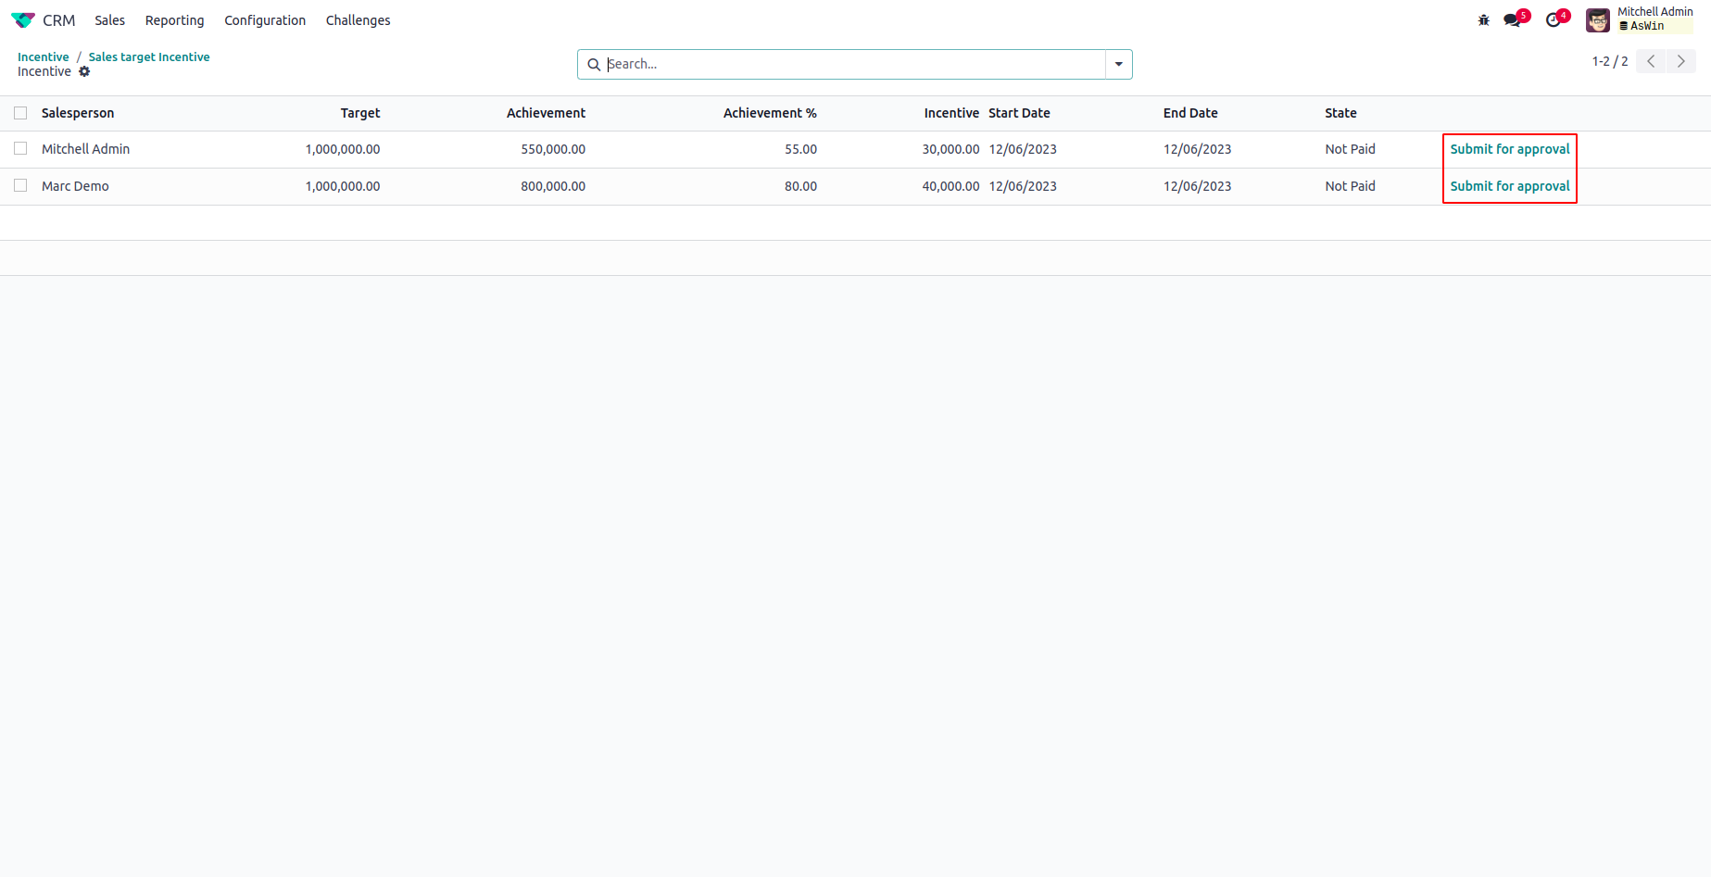The width and height of the screenshot is (1711, 877).
Task: Click the Target value in Mitchell Admin row
Action: pos(343,149)
